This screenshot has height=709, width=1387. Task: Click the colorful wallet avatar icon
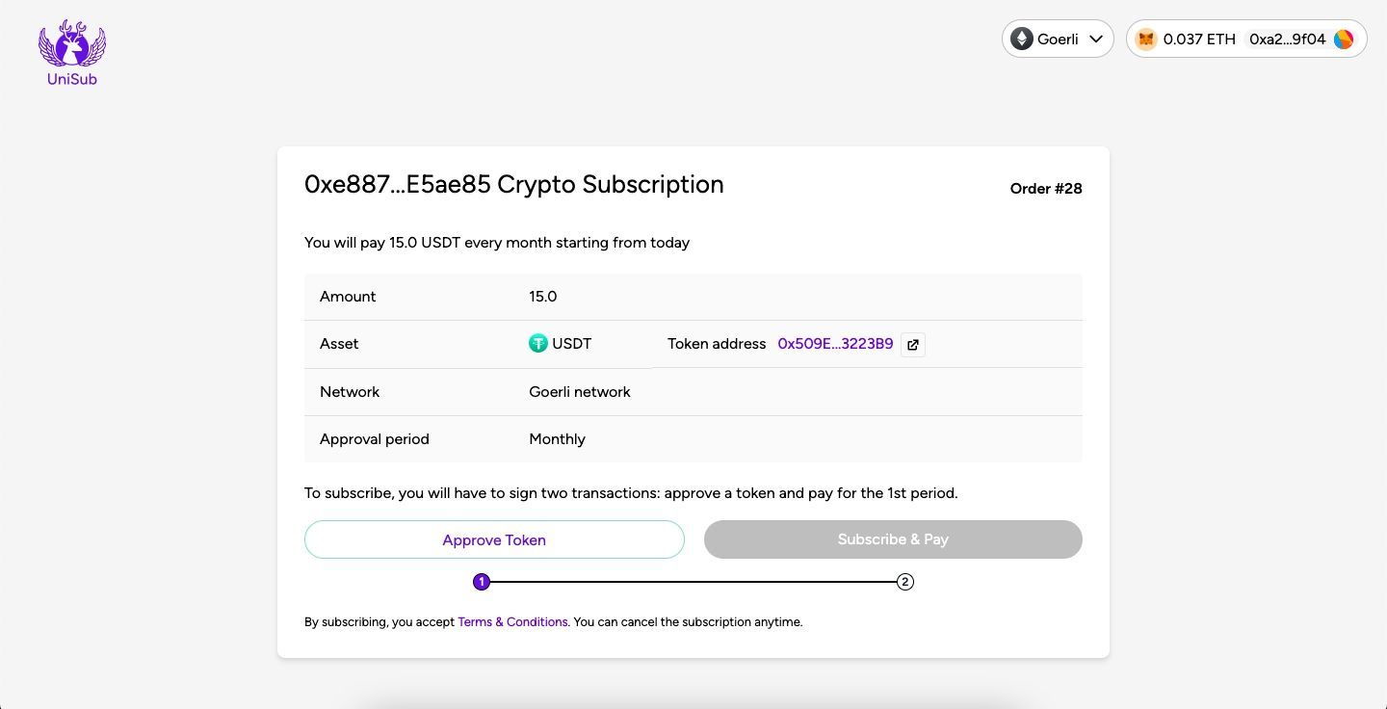[1343, 39]
